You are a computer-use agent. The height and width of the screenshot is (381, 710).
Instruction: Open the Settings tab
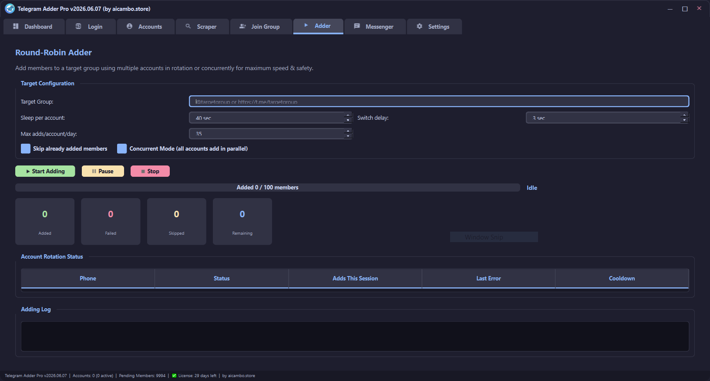(434, 27)
